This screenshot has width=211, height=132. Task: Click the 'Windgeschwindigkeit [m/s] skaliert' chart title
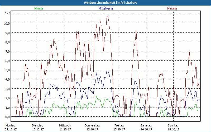tap(110, 3)
